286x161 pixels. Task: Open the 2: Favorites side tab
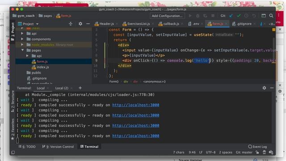click(13, 129)
